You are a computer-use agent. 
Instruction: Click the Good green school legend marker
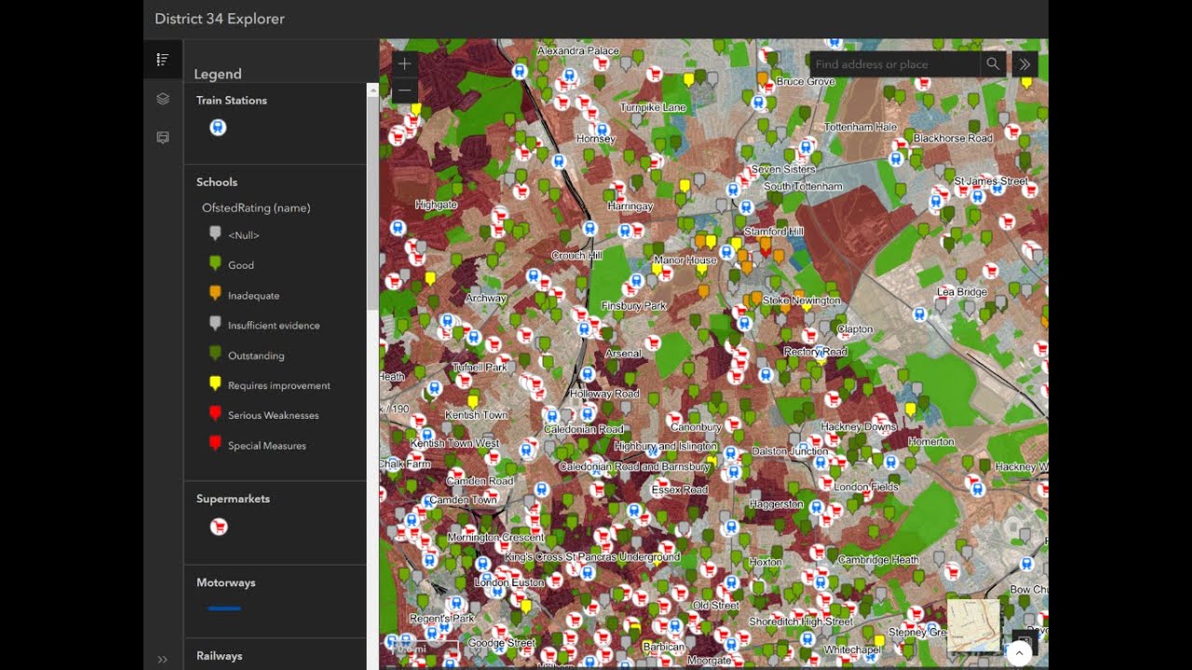point(215,264)
